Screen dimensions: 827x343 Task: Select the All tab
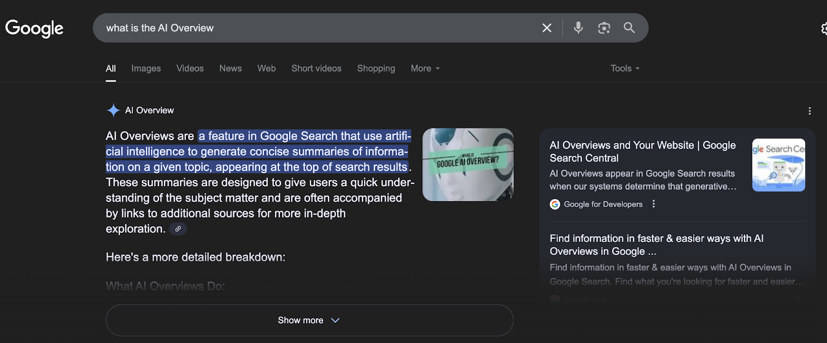pos(111,69)
